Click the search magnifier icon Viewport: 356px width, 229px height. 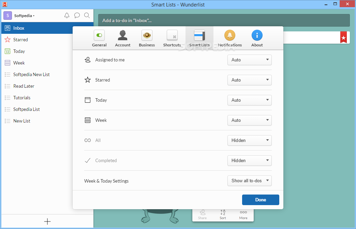(87, 15)
